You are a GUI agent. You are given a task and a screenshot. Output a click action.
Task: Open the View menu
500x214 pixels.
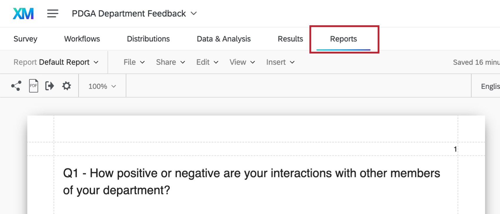click(242, 62)
